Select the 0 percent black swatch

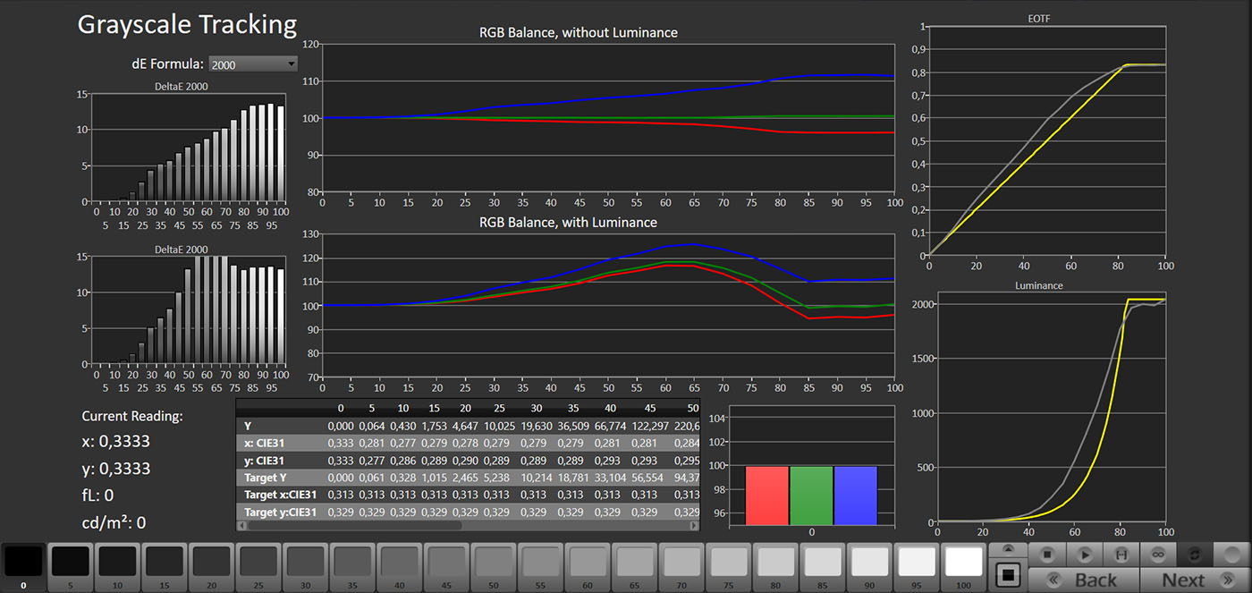23,561
